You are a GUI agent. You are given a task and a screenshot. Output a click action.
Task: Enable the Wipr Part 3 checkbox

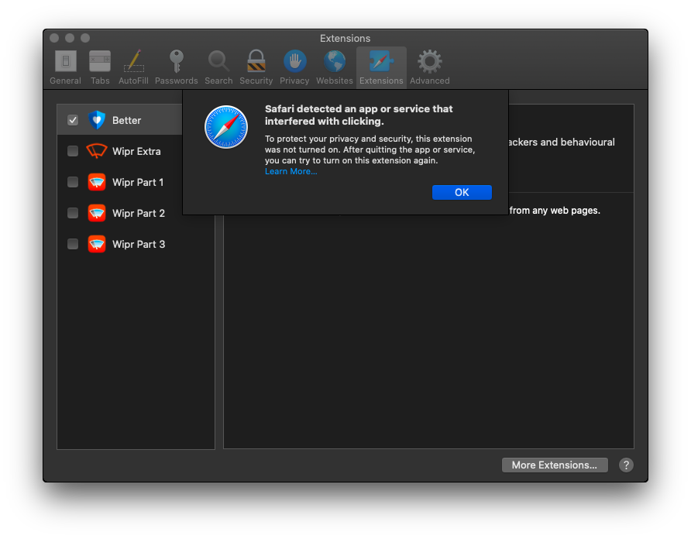73,244
